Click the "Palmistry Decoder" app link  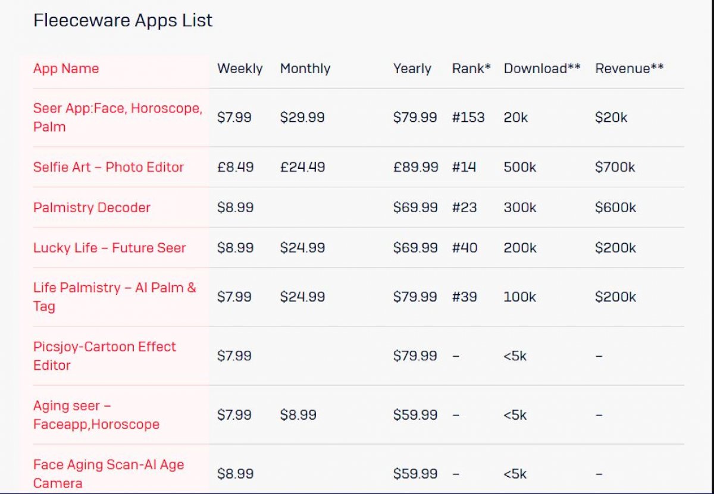coord(92,207)
